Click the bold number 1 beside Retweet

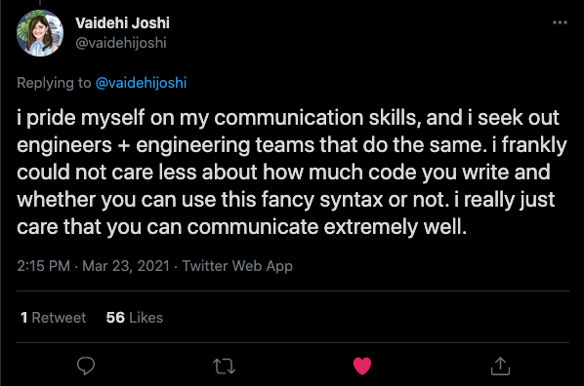click(x=24, y=318)
